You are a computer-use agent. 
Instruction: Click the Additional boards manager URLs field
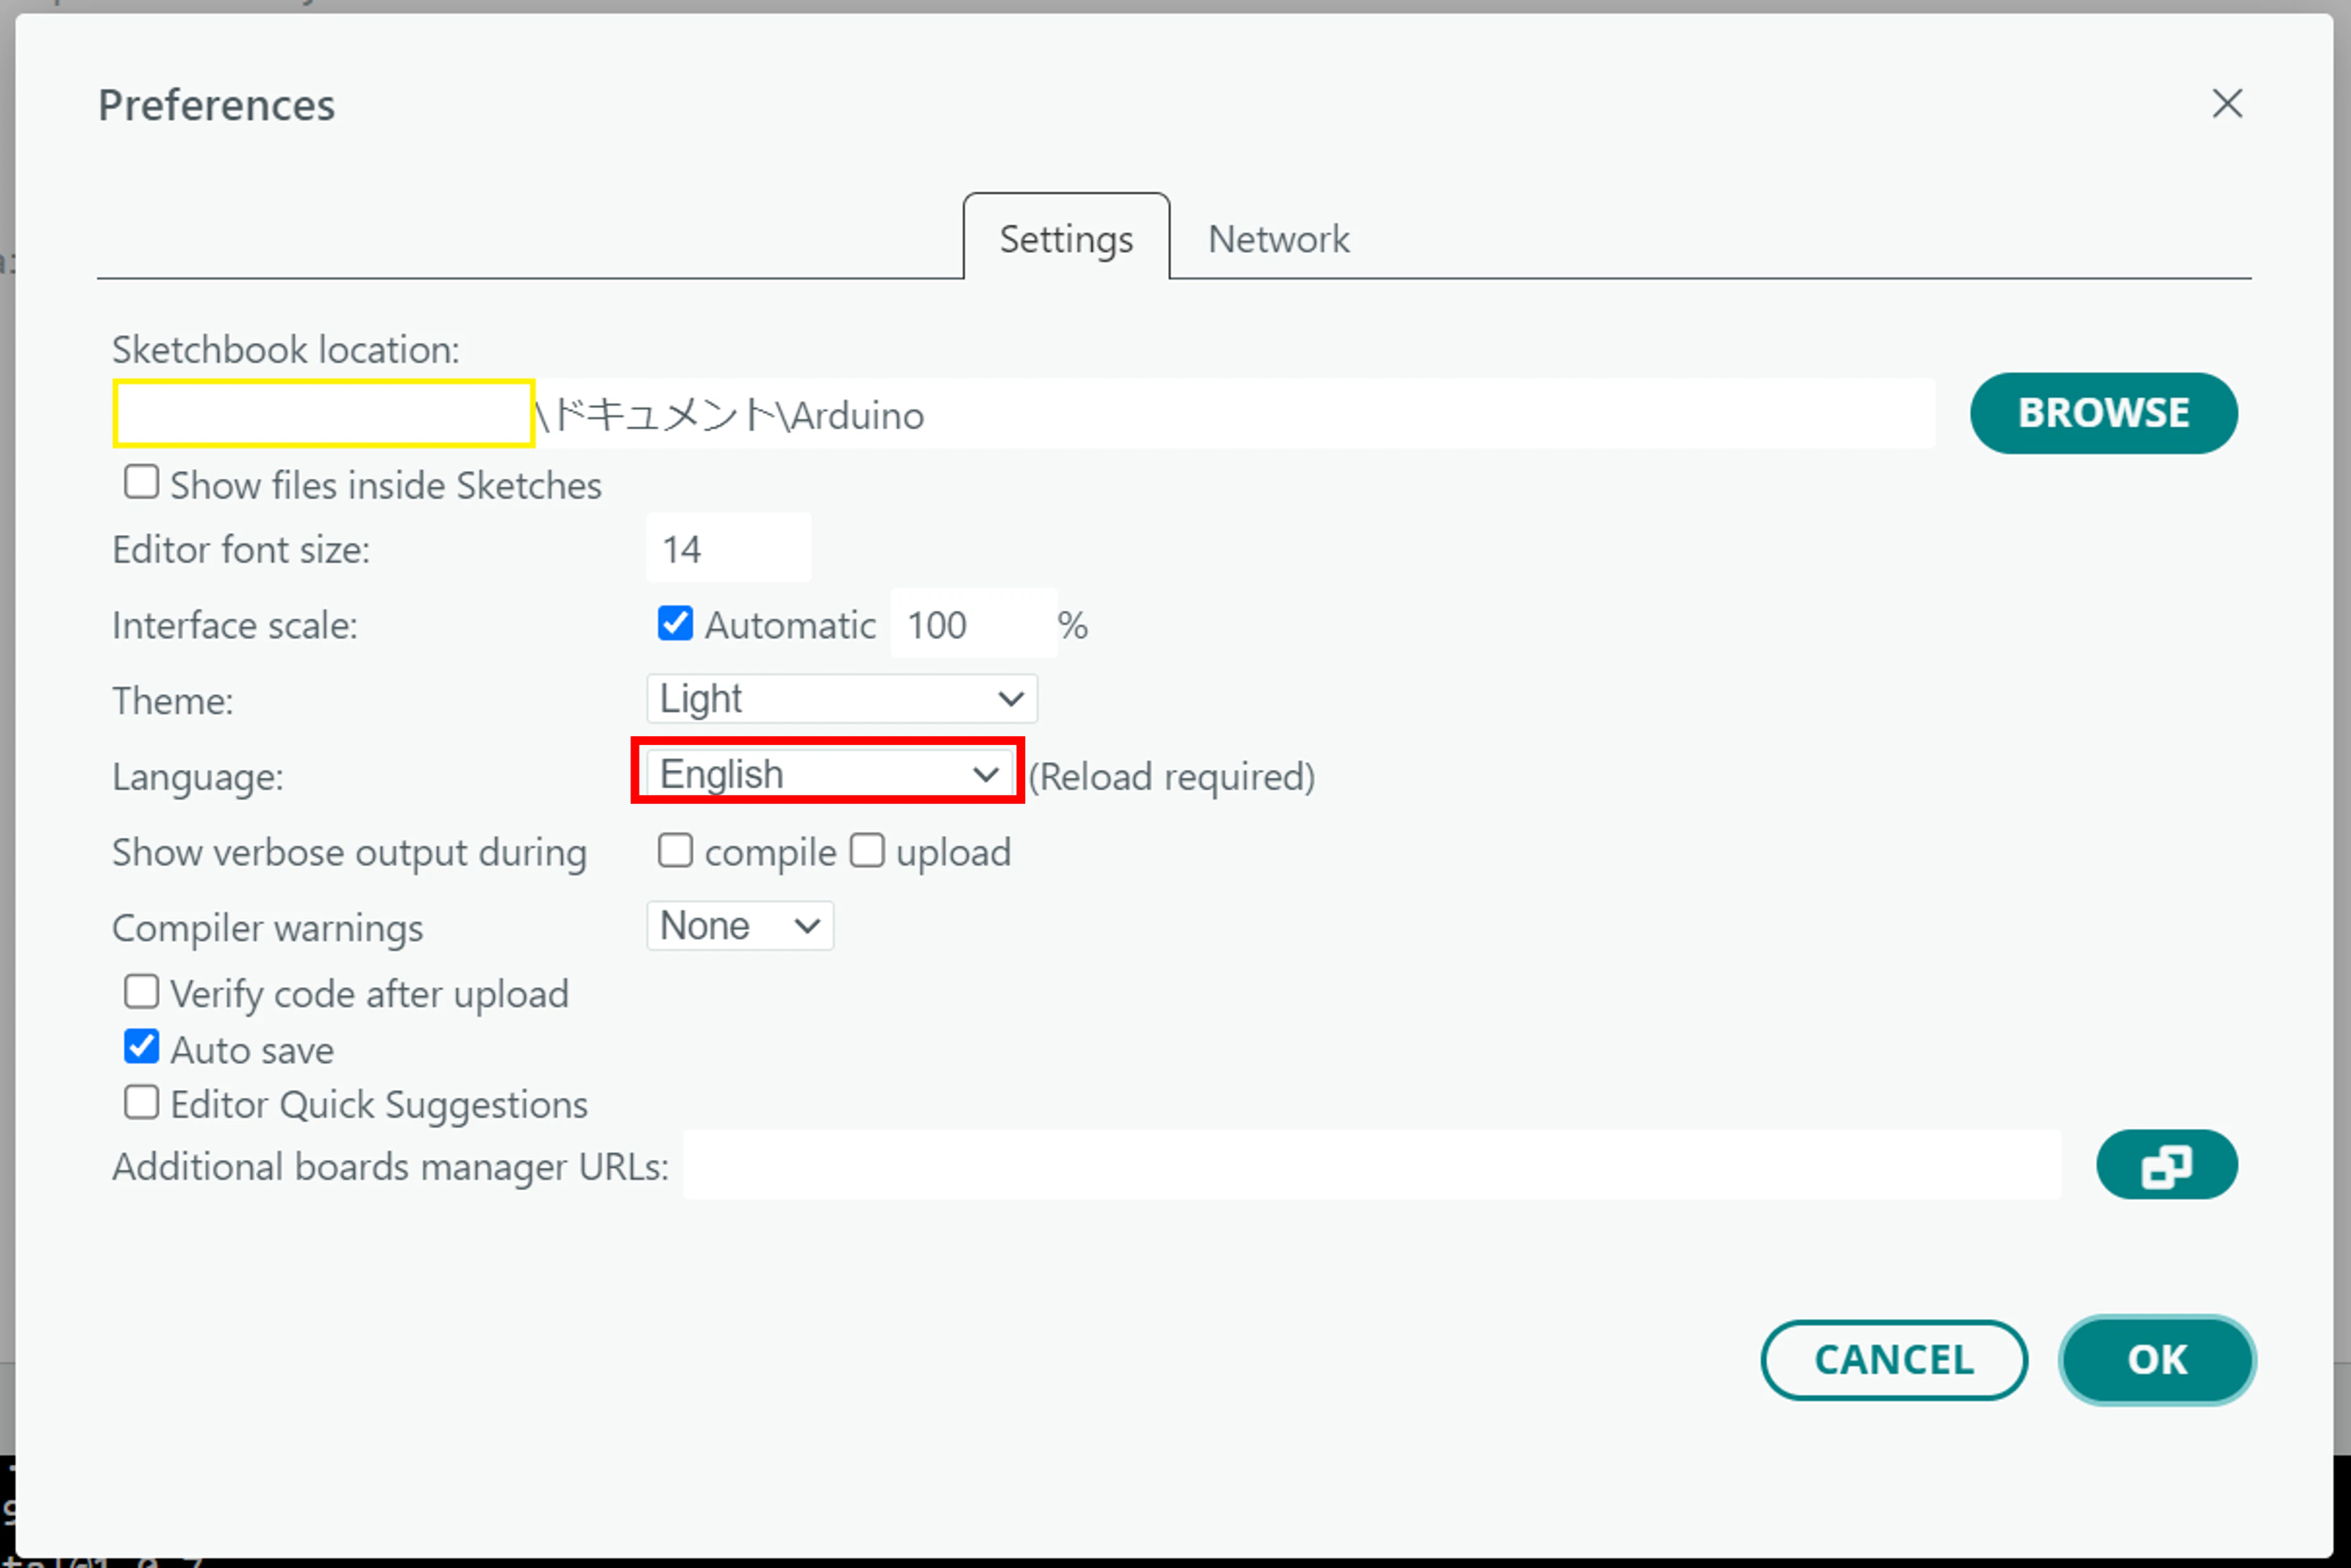pos(1372,1166)
